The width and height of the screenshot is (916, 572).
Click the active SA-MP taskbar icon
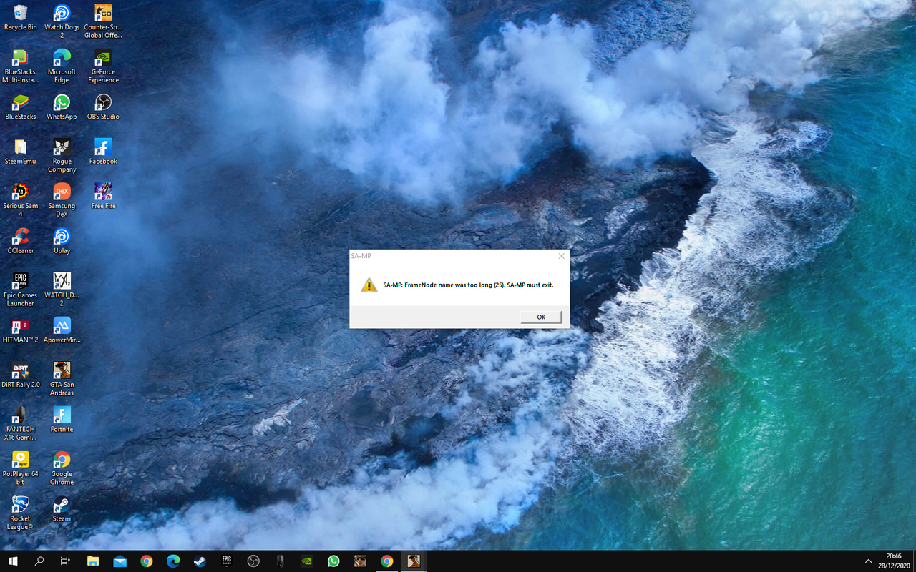(414, 561)
